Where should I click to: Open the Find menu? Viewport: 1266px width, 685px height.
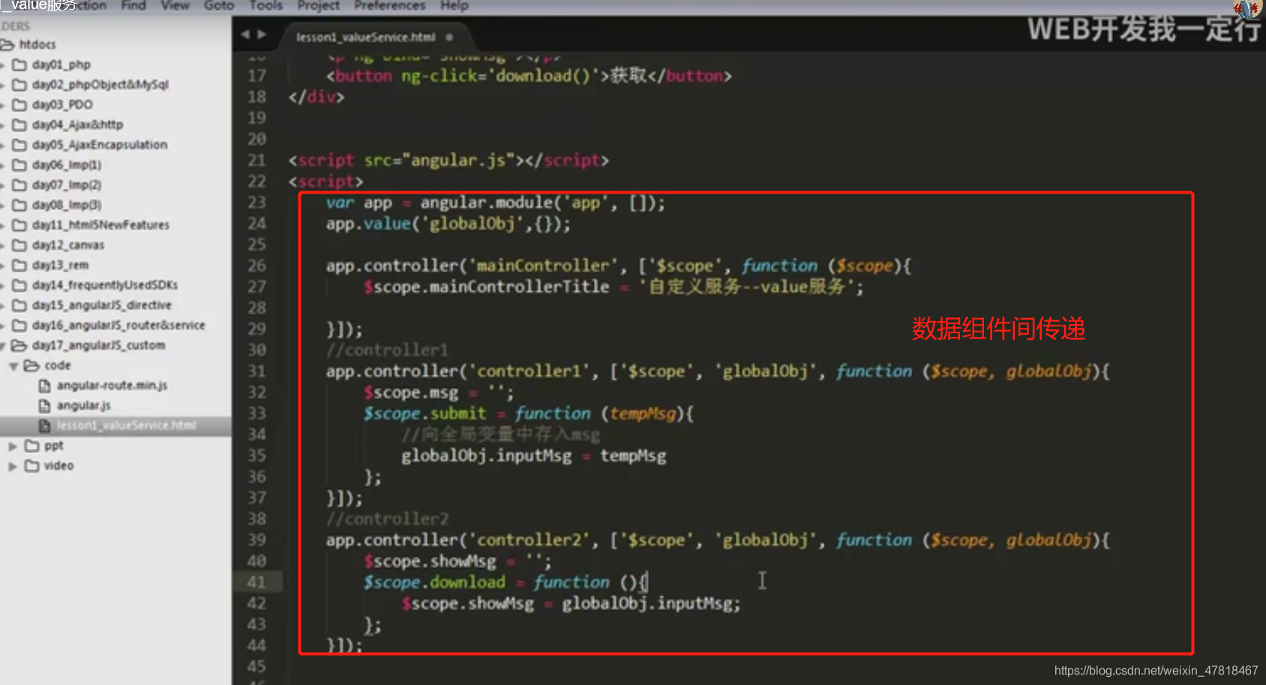[x=133, y=5]
